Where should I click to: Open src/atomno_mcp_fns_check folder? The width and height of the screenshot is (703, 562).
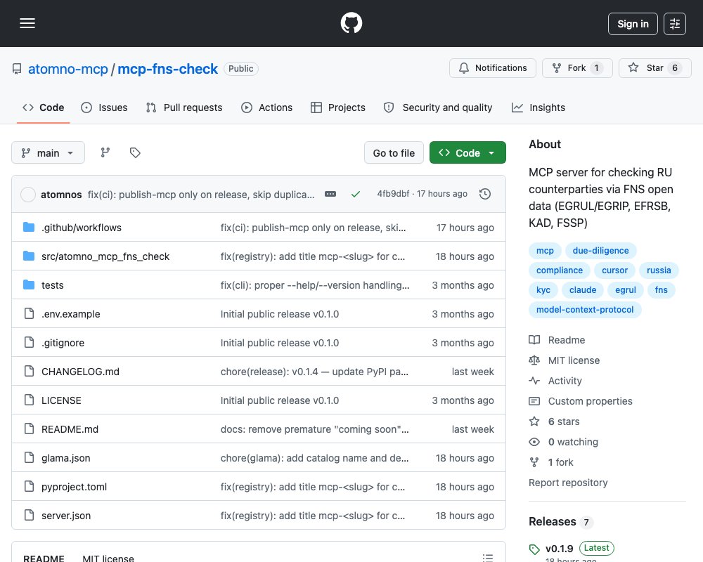[x=105, y=256]
